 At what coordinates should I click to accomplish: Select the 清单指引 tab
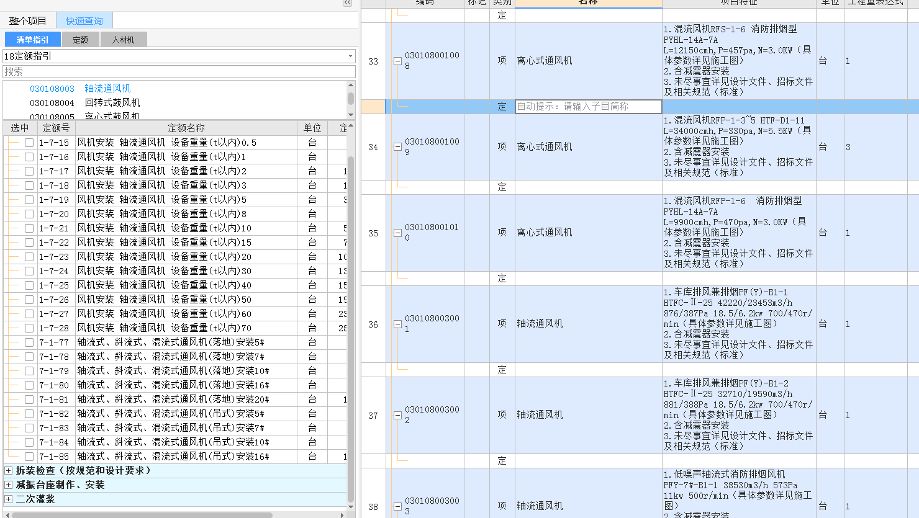(x=33, y=40)
